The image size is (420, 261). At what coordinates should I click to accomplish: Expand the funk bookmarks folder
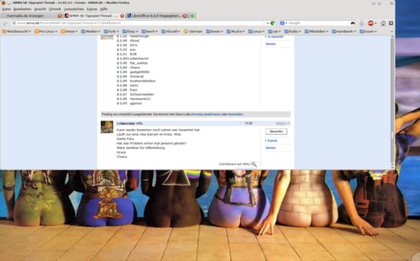tap(111, 32)
